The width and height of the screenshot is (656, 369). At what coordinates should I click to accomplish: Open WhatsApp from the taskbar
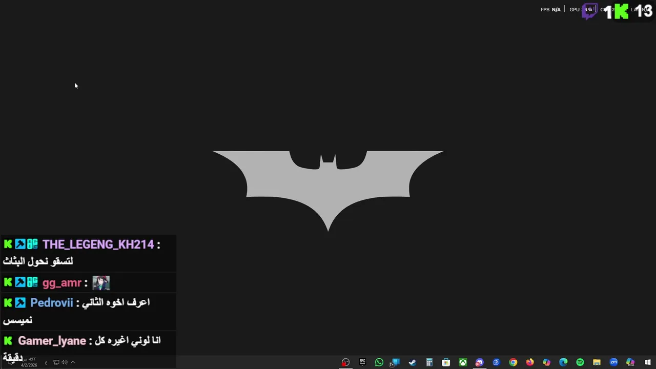379,362
